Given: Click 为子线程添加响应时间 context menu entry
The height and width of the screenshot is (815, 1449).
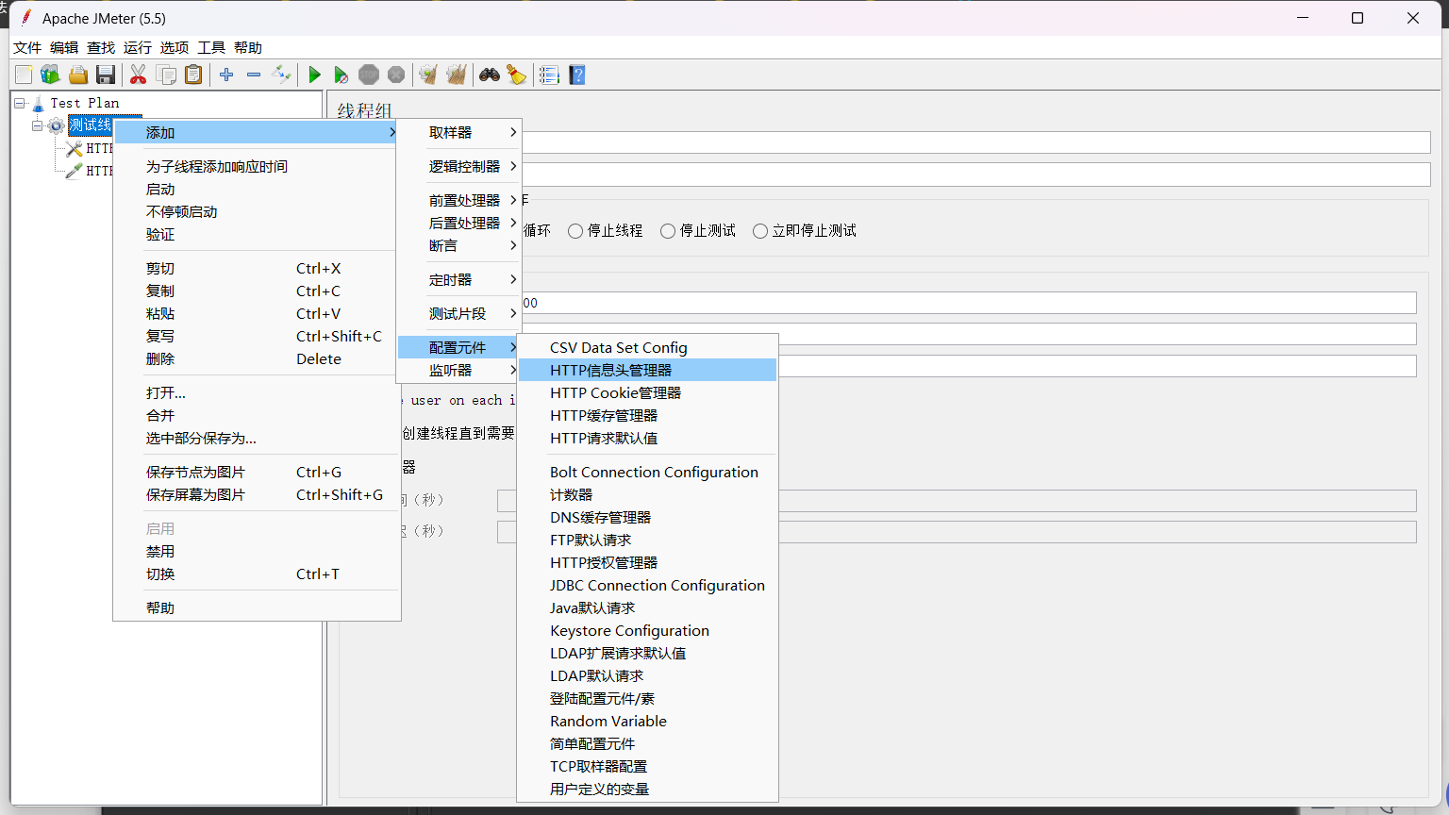Looking at the screenshot, I should 257,167.
